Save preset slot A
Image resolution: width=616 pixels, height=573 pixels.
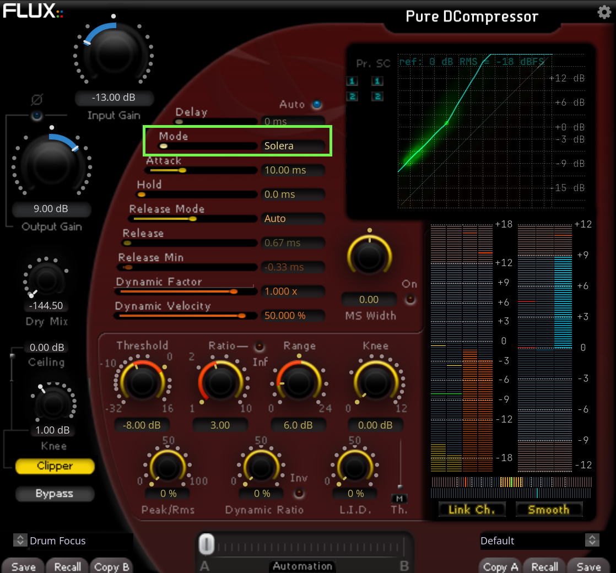pos(24,567)
